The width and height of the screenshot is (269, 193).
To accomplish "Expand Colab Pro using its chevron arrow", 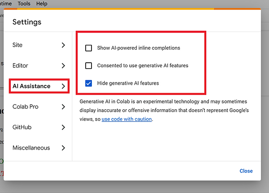I will pos(63,107).
